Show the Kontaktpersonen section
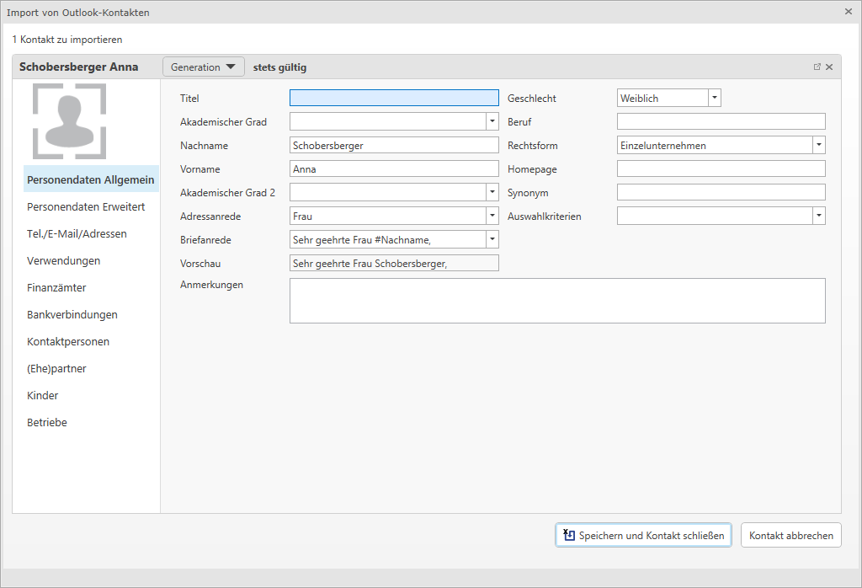The height and width of the screenshot is (588, 862). click(x=68, y=342)
